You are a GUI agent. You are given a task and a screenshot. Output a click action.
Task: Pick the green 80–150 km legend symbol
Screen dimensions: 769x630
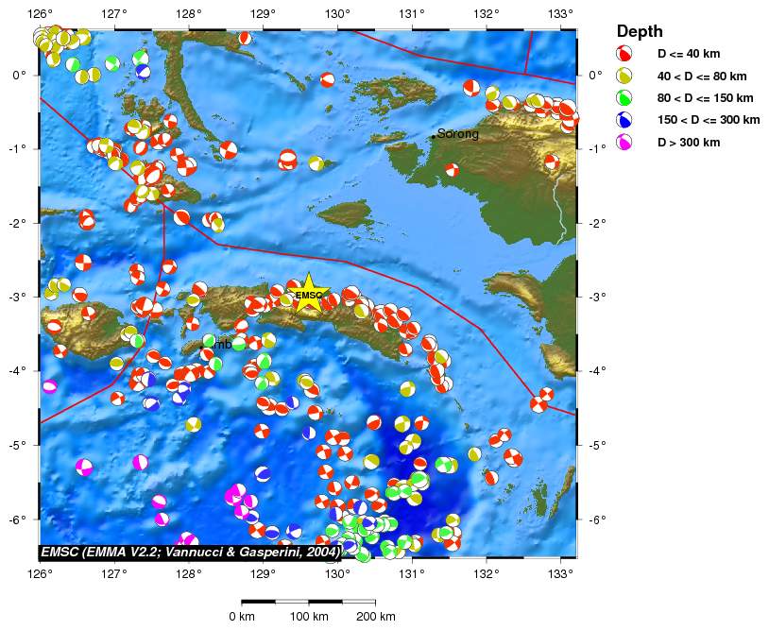click(624, 97)
